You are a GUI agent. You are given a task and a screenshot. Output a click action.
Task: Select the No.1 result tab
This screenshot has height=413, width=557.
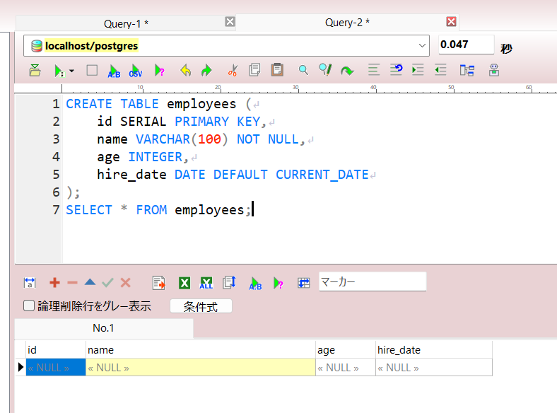[x=103, y=328]
